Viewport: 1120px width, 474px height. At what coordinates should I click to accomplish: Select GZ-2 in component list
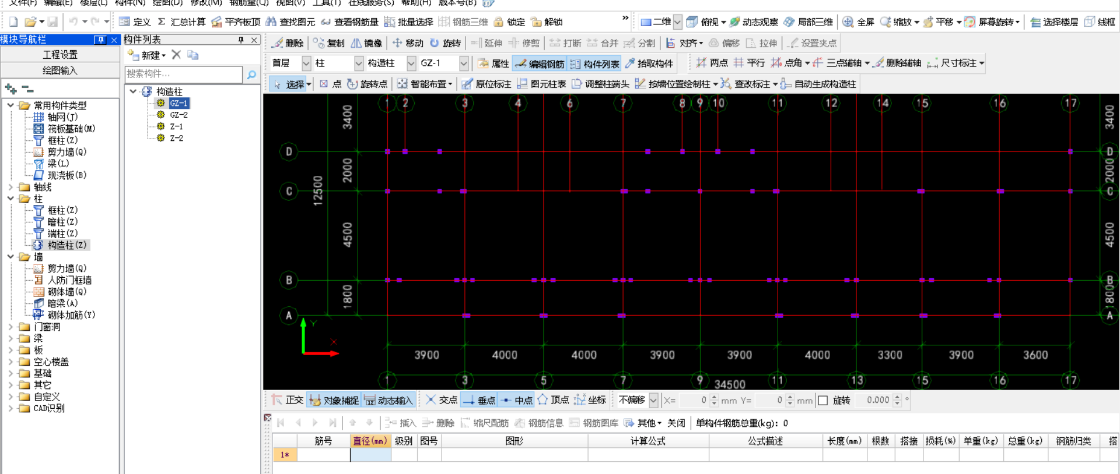point(178,115)
